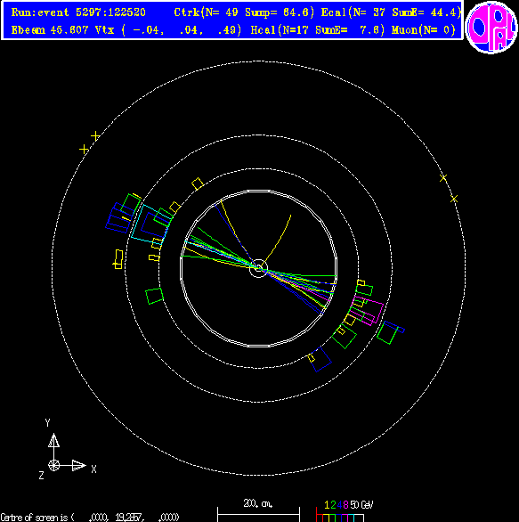Select the blue cluster box below tracking chamber
Image resolution: width=519 pixels, height=522 pixels.
pos(320,360)
